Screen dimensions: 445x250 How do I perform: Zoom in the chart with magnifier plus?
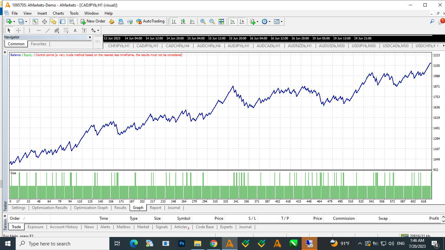point(203,21)
